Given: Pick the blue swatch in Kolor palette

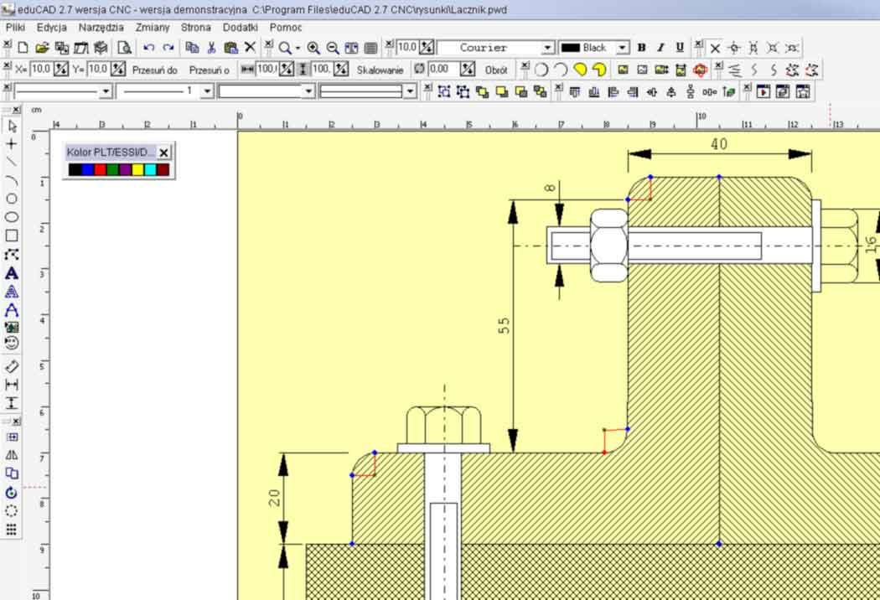Looking at the screenshot, I should coord(87,169).
